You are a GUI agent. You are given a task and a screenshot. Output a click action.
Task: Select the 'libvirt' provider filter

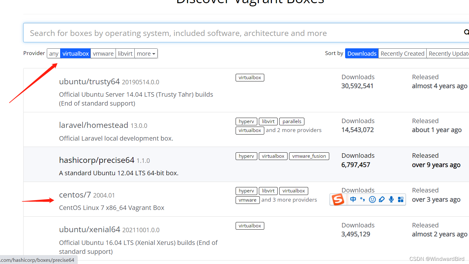(125, 53)
